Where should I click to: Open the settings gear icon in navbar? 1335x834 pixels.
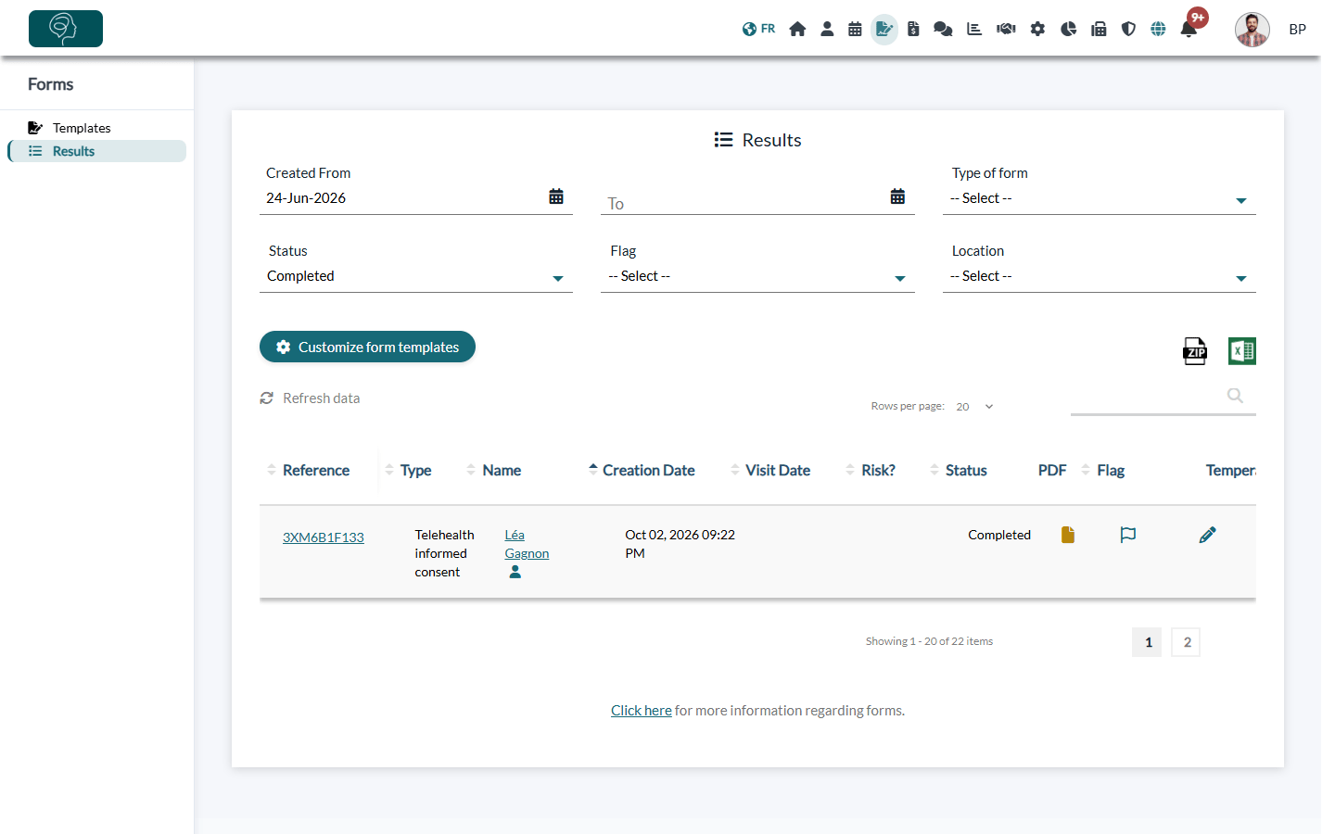1037,29
